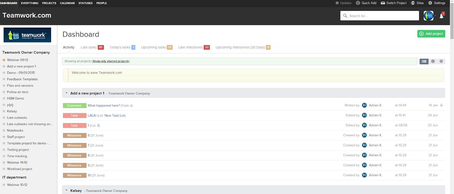Open Calendar in top menu
The height and width of the screenshot is (194, 454).
(67, 3)
